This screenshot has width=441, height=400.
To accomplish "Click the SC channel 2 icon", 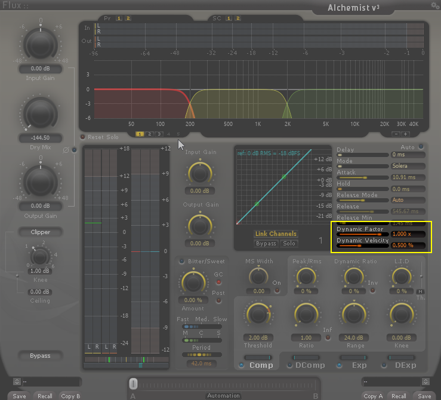I will (x=238, y=18).
